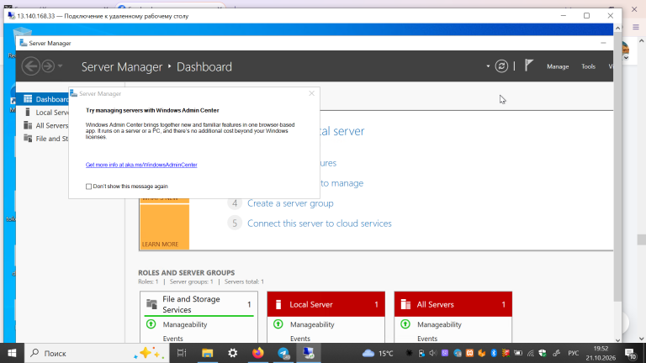Image resolution: width=646 pixels, height=363 pixels.
Task: Click Manageability under All Servers tile
Action: tap(439, 324)
